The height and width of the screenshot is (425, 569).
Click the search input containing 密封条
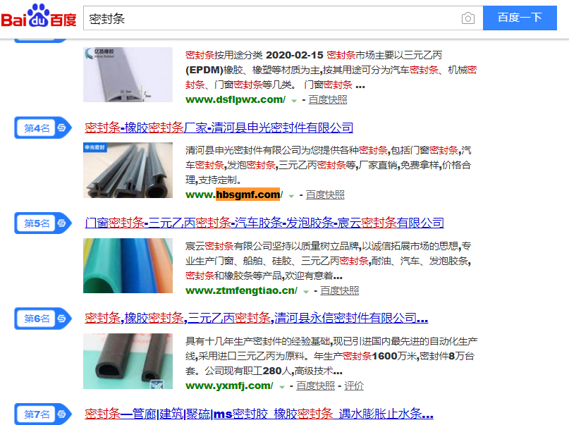coord(272,18)
